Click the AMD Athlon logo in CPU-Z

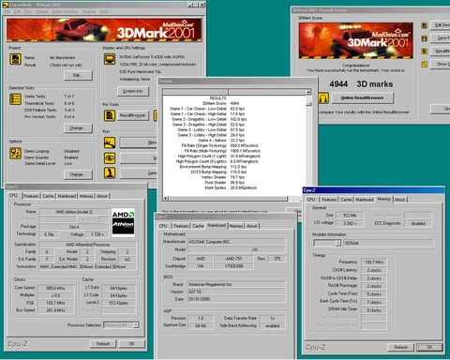pyautogui.click(x=123, y=222)
